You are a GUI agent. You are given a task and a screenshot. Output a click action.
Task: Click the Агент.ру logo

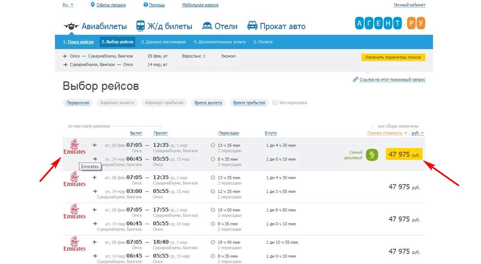(390, 23)
